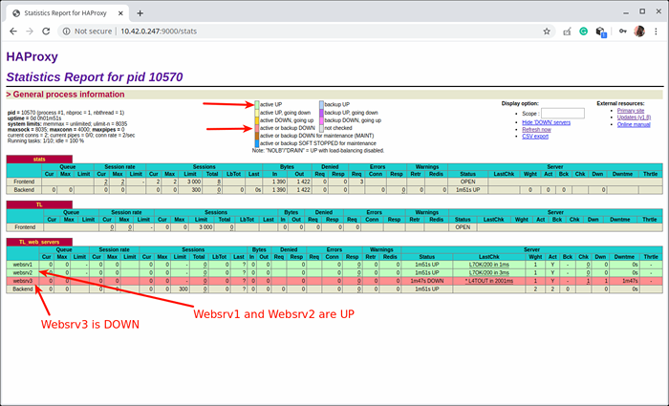Click the Refresh now link

coord(536,129)
